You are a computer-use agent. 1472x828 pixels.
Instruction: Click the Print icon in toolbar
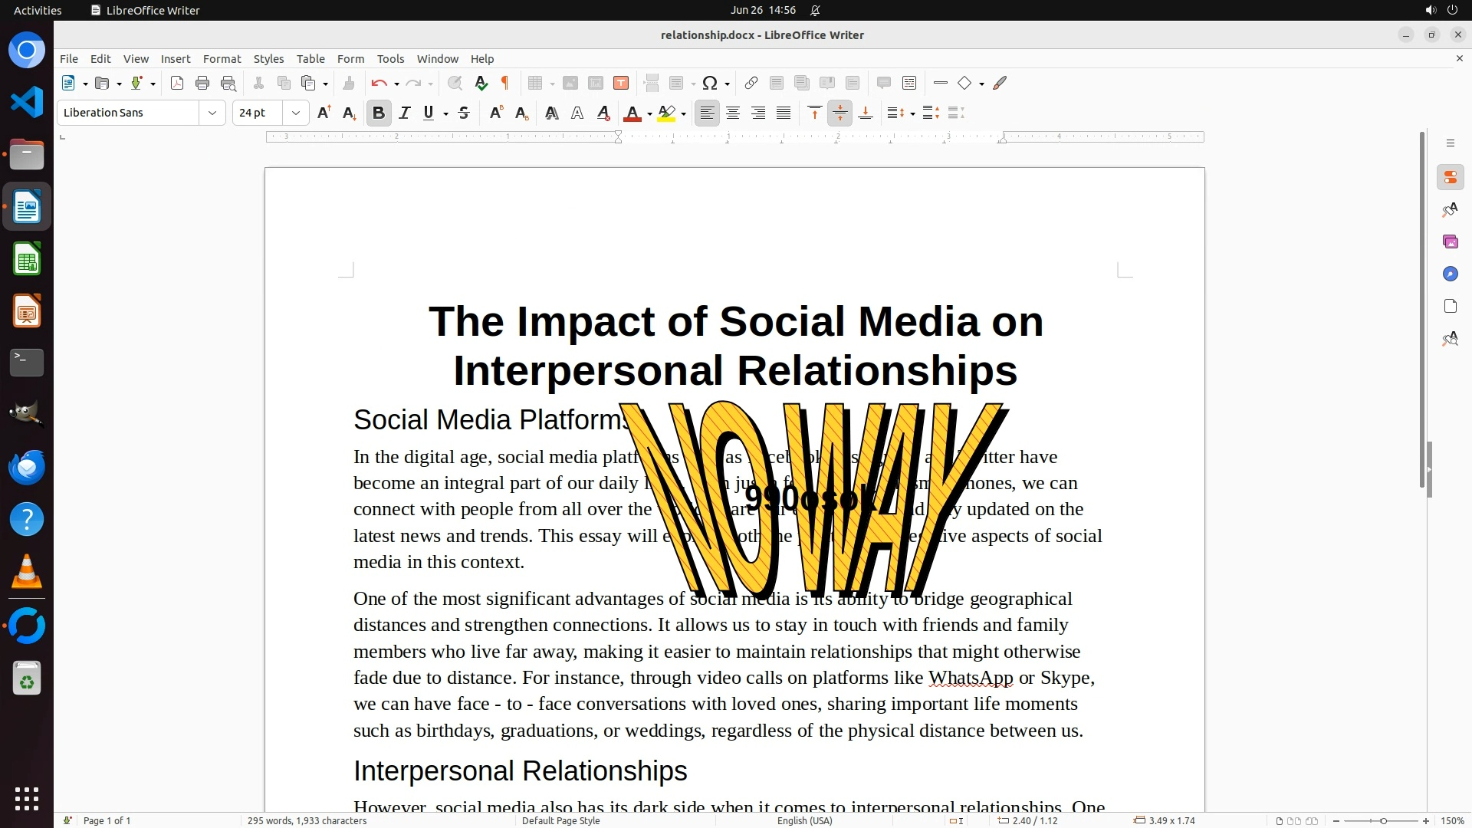(x=202, y=84)
